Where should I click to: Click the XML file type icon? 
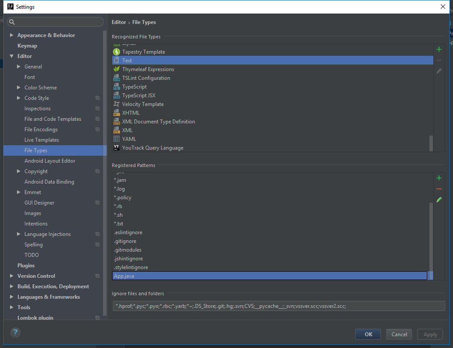(117, 130)
